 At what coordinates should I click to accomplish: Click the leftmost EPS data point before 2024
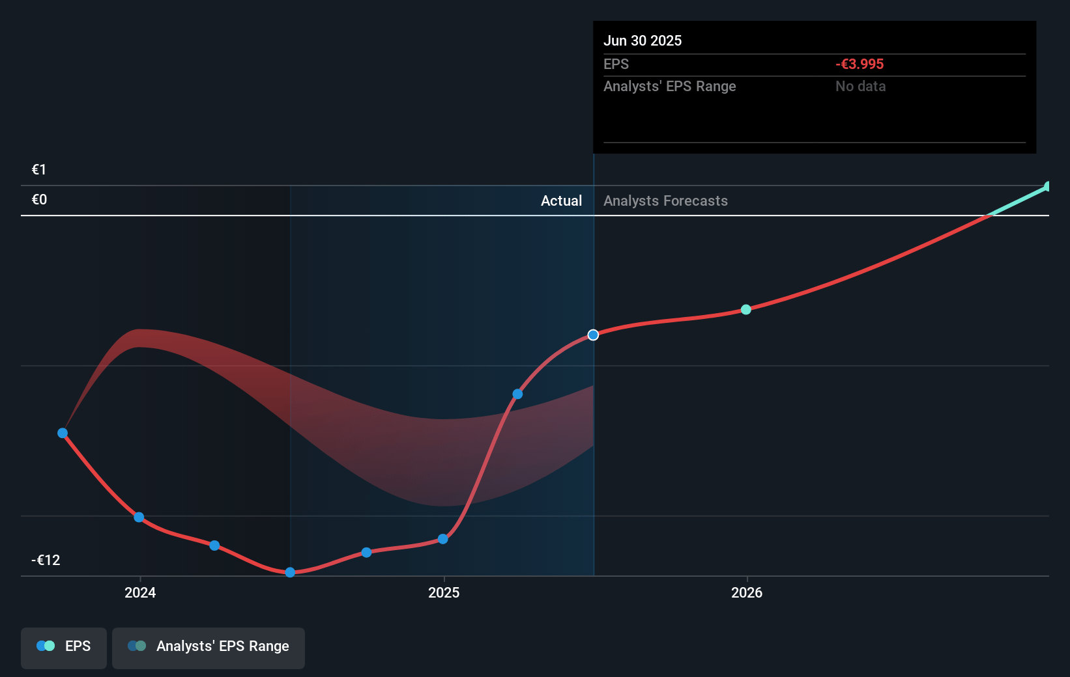(x=63, y=434)
